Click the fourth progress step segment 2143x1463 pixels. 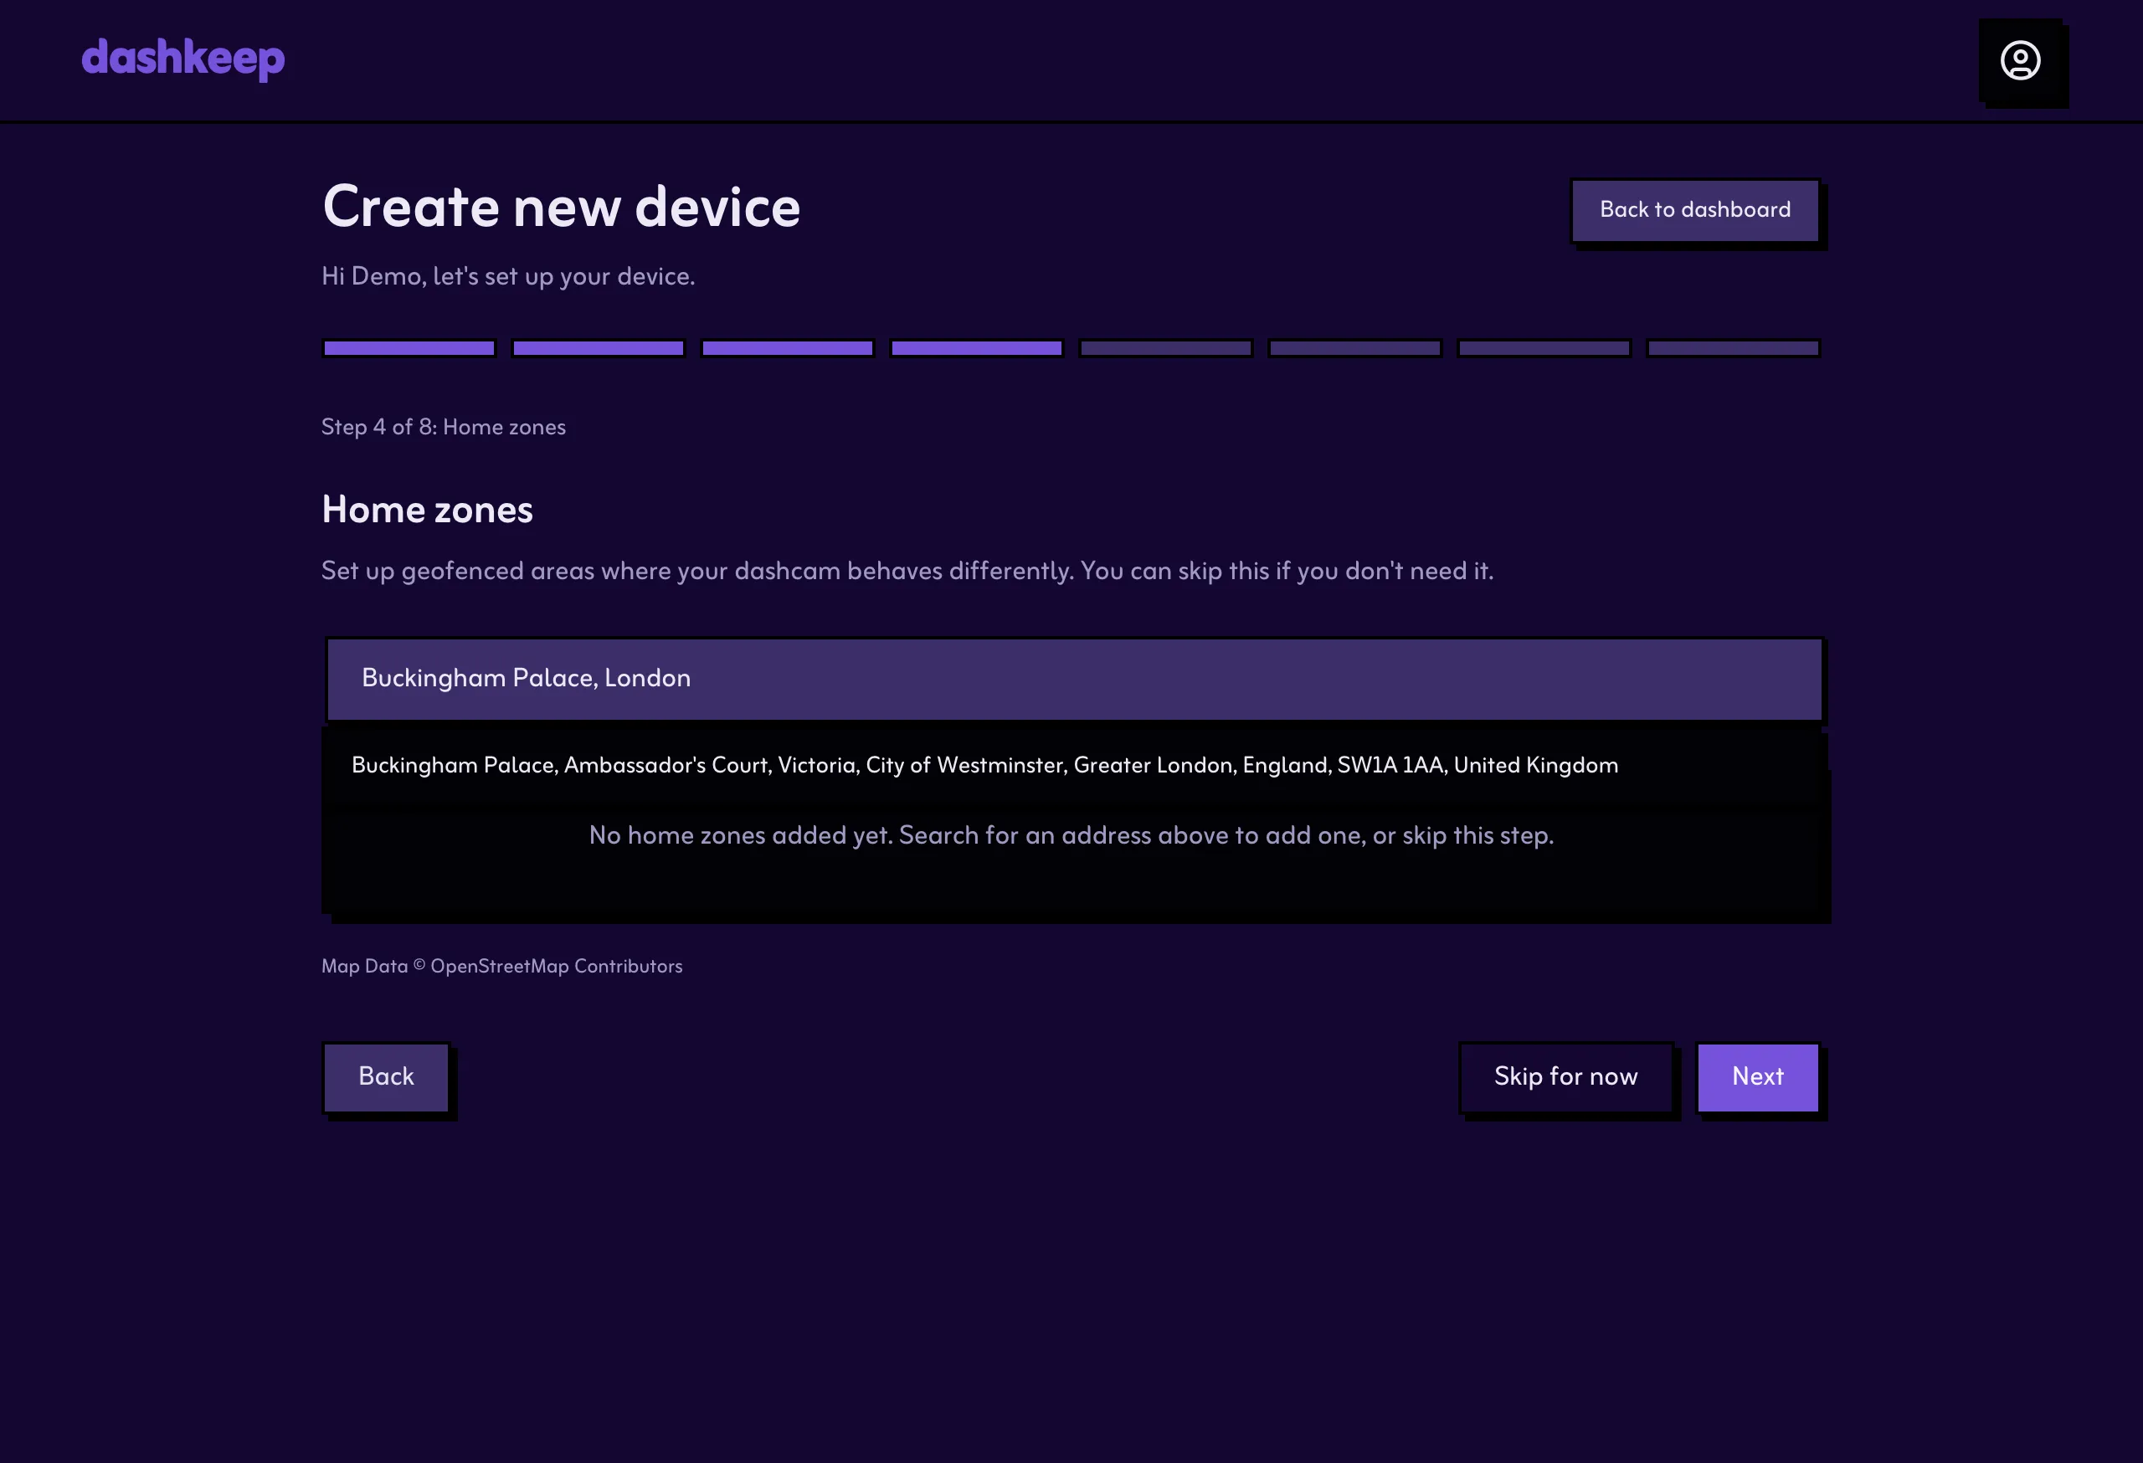pyautogui.click(x=977, y=348)
